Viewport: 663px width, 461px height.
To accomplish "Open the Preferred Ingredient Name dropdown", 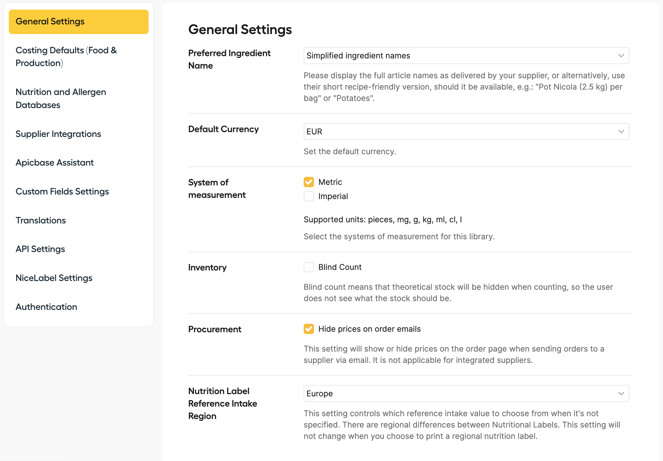I will (x=466, y=56).
